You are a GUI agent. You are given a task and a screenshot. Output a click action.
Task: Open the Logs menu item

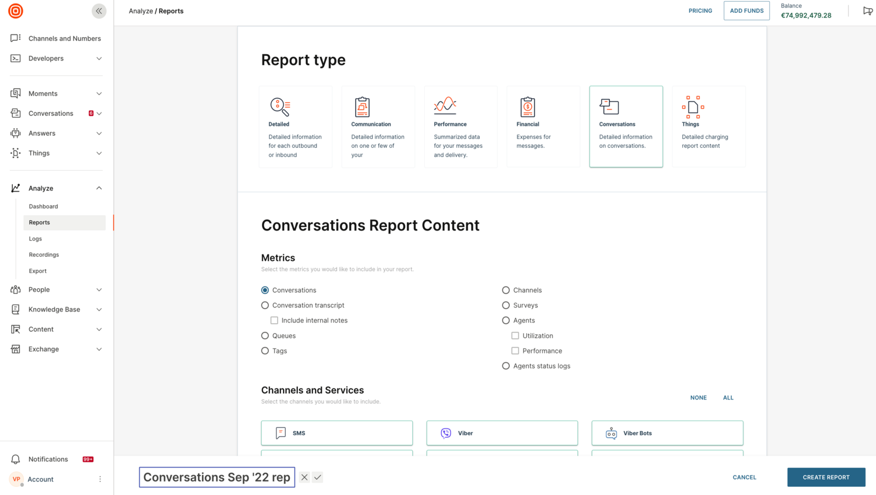coord(35,238)
